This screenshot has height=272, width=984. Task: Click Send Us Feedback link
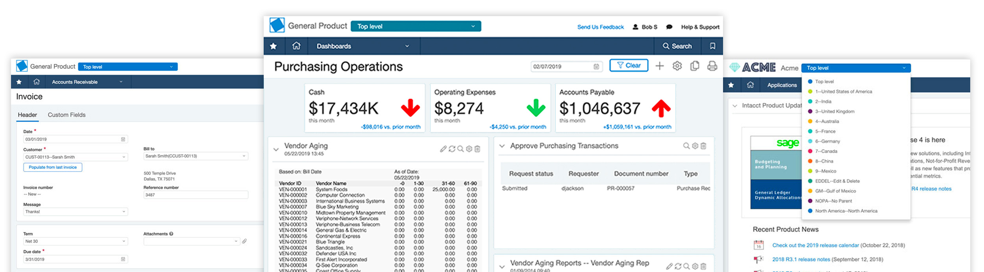(600, 27)
